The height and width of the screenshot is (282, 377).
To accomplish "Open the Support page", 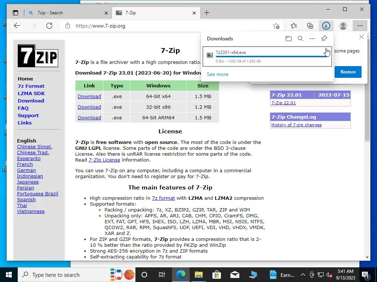I will (x=28, y=116).
